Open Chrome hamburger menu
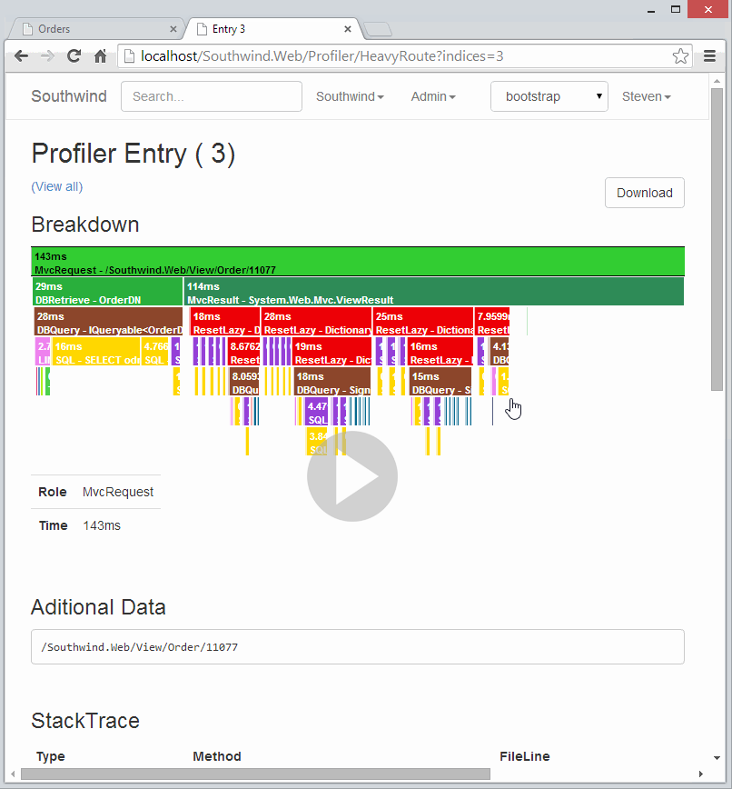Viewport: 732px width, 789px height. (x=710, y=56)
